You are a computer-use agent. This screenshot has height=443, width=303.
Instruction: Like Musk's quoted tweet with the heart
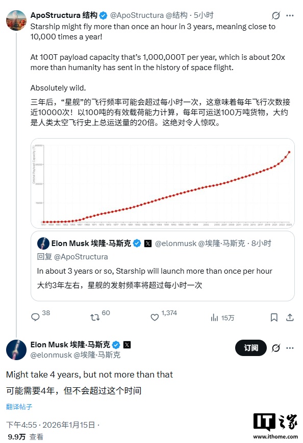[x=154, y=317]
